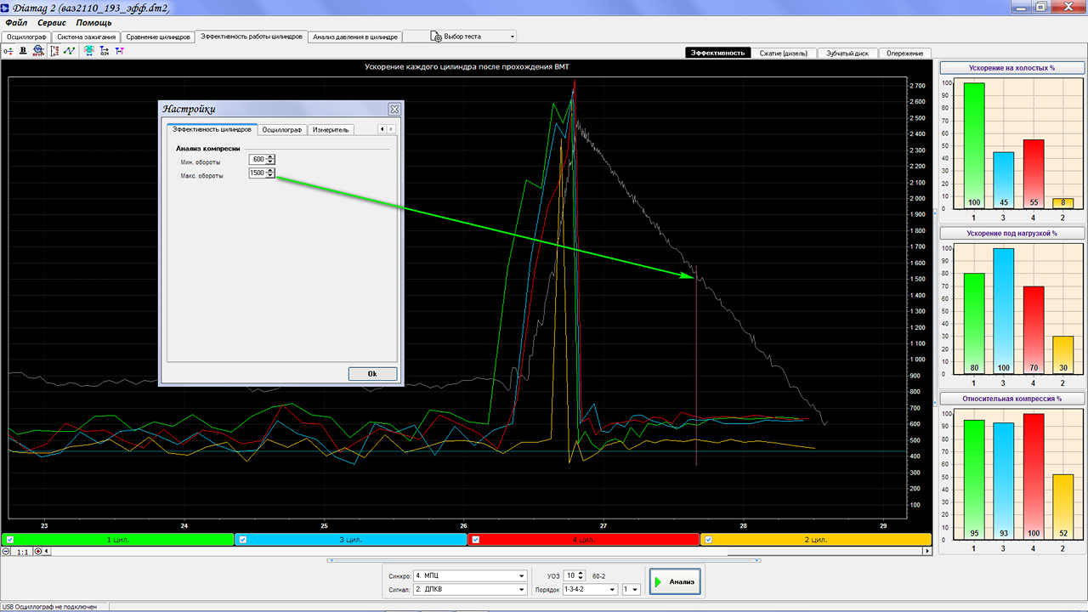1088x612 pixels.
Task: Click the vertical scale markers toolbar icon
Action: point(54,51)
